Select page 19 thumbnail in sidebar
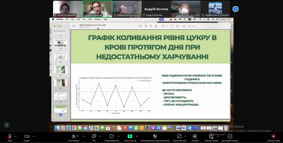 60,96
